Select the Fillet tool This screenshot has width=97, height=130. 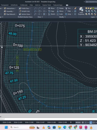click(68, 11)
